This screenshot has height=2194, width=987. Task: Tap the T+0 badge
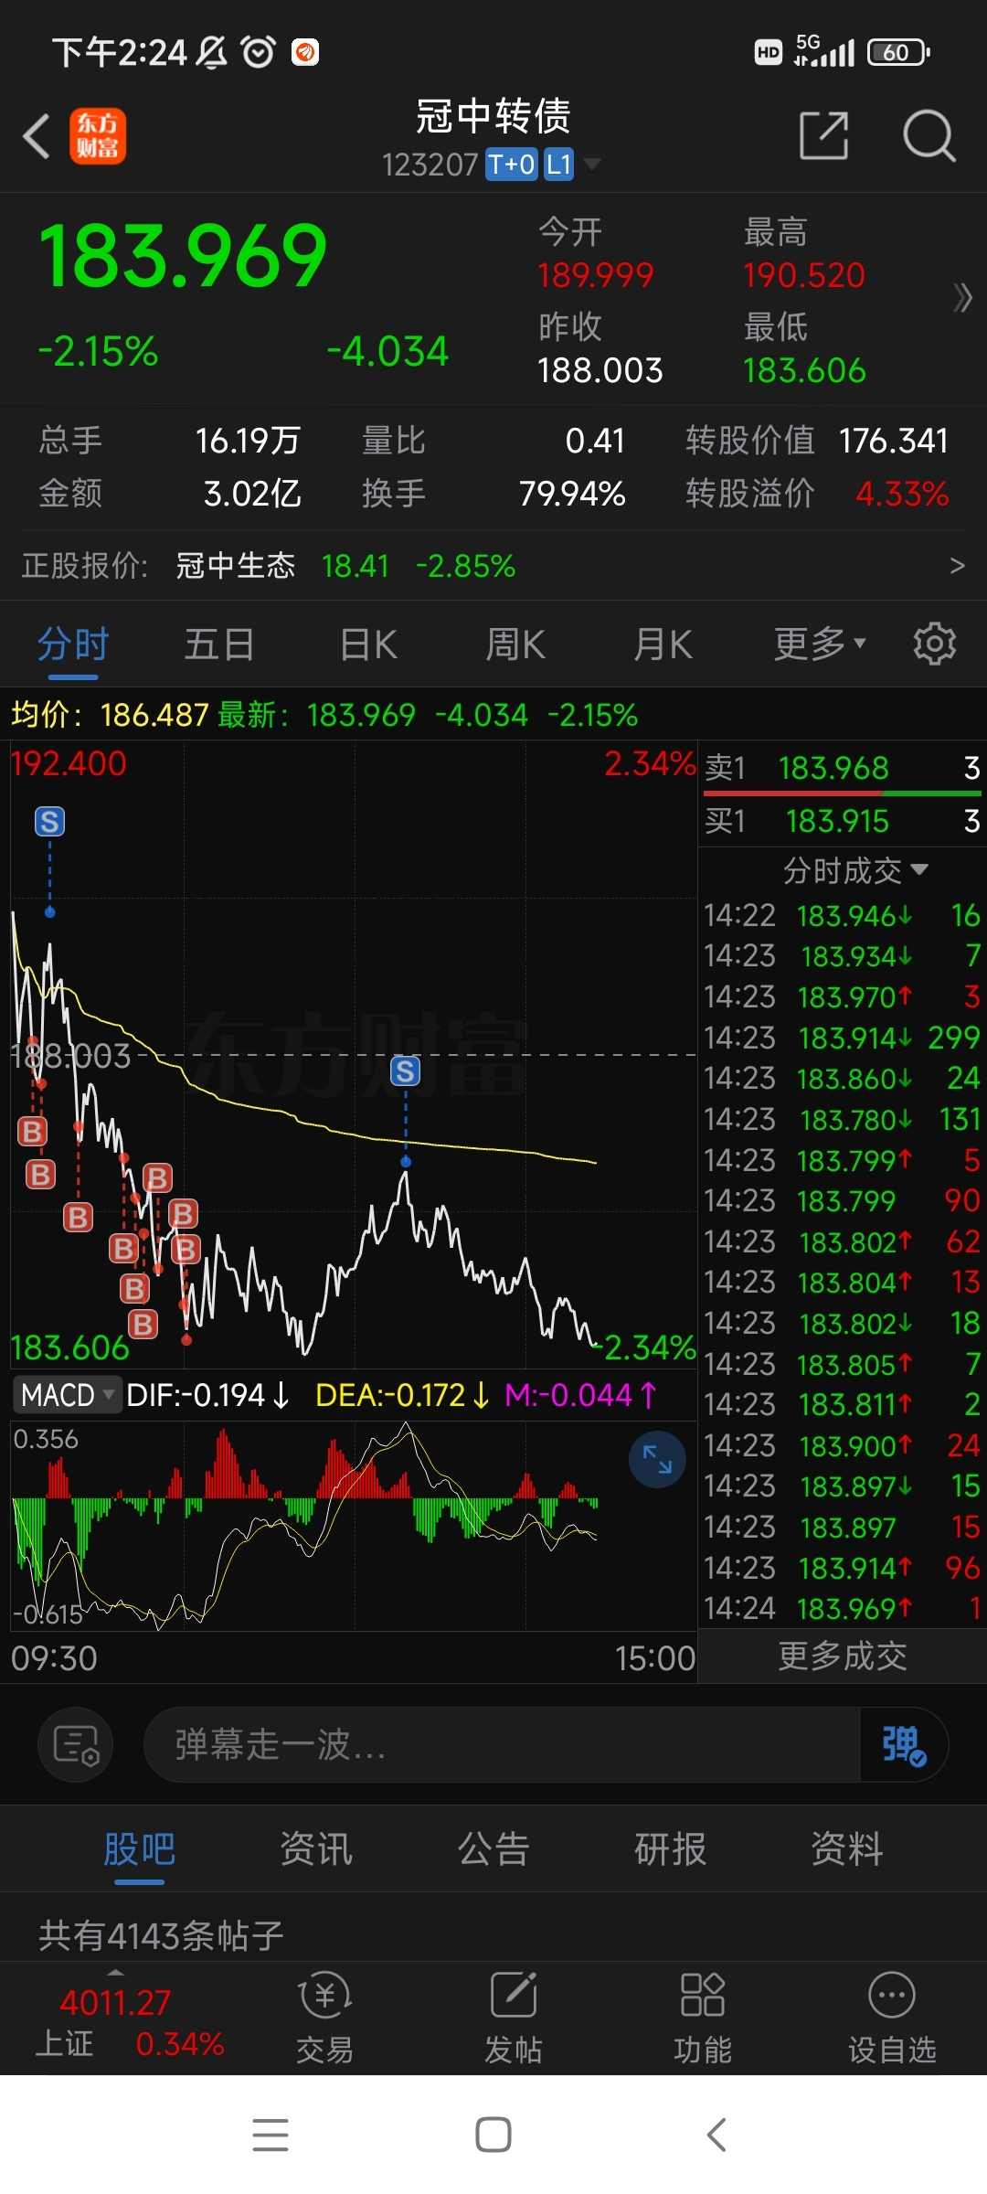pos(511,165)
